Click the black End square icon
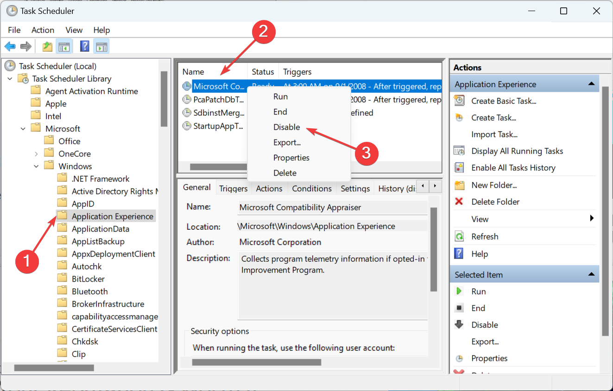 tap(459, 308)
